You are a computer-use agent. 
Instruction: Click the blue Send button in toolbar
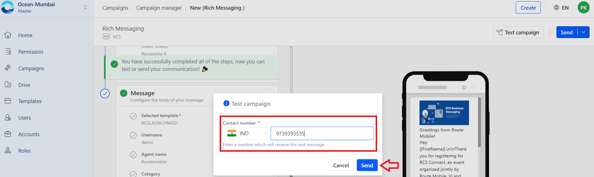(566, 32)
